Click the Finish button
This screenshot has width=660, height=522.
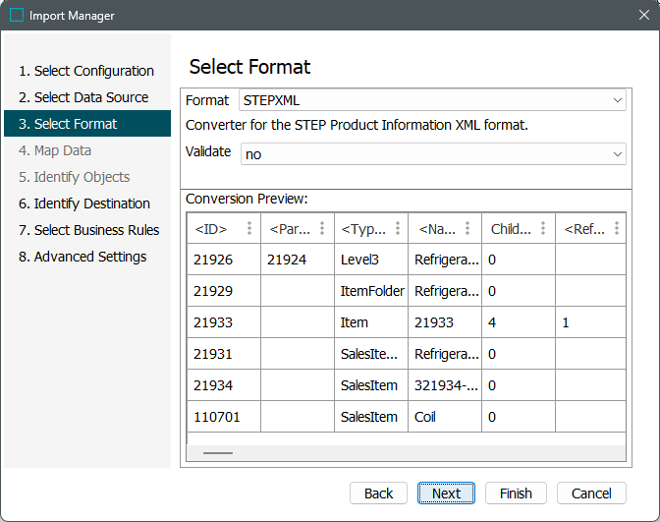pyautogui.click(x=516, y=493)
